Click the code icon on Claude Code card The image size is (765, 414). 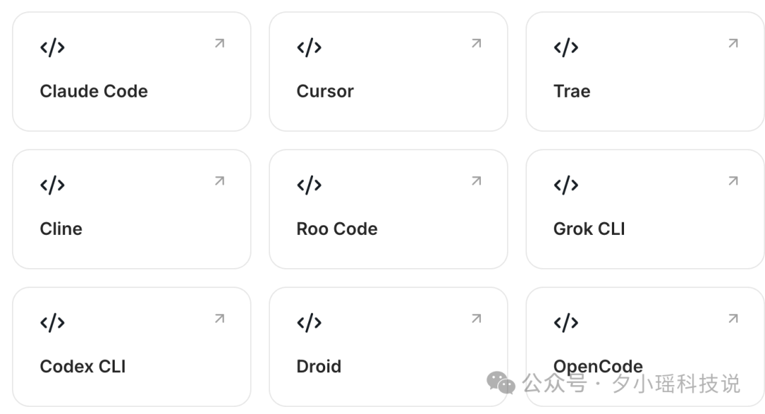point(52,47)
